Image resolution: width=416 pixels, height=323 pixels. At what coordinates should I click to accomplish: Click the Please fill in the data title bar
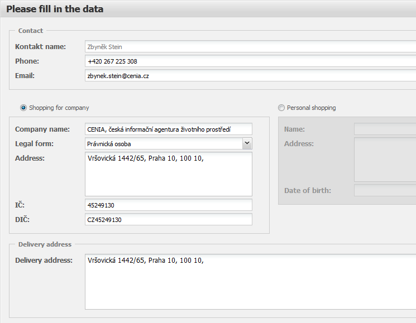click(208, 9)
